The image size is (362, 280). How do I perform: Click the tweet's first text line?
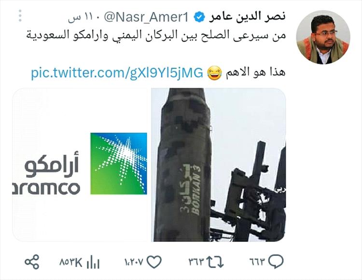click(155, 35)
